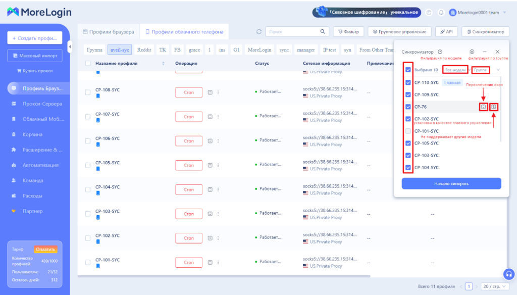
Task: Open Автоматизация in the sidebar
Action: click(40, 165)
